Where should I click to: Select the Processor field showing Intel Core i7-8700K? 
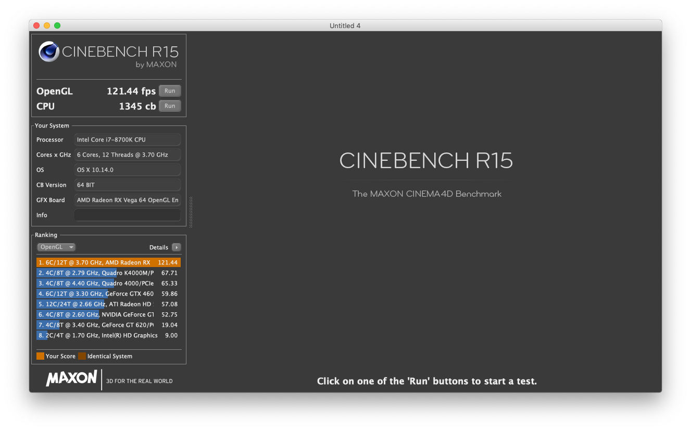pyautogui.click(x=128, y=140)
